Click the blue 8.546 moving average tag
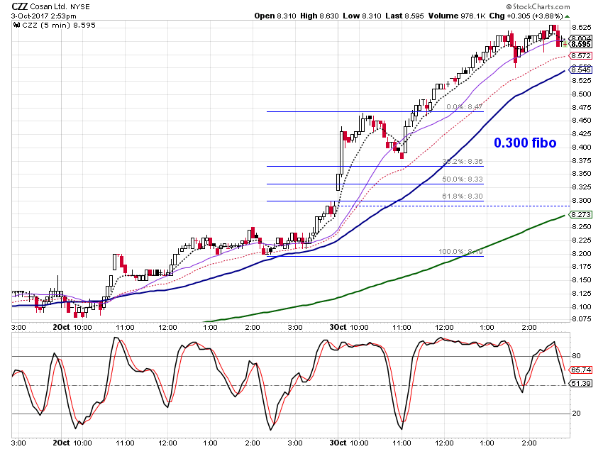Image resolution: width=603 pixels, height=449 pixels. 581,70
